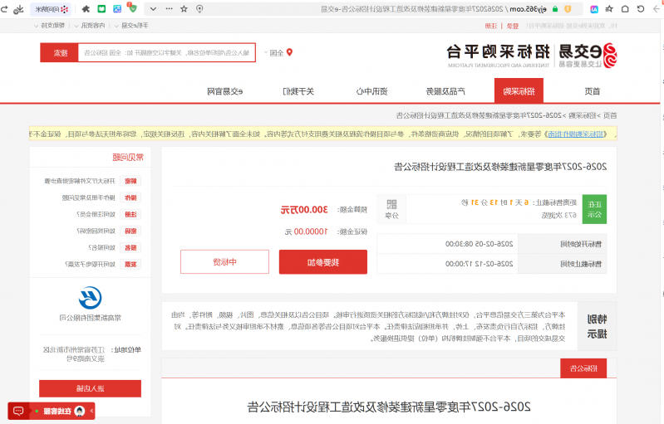Open FAQ 如何开取电子发票?

90,265
